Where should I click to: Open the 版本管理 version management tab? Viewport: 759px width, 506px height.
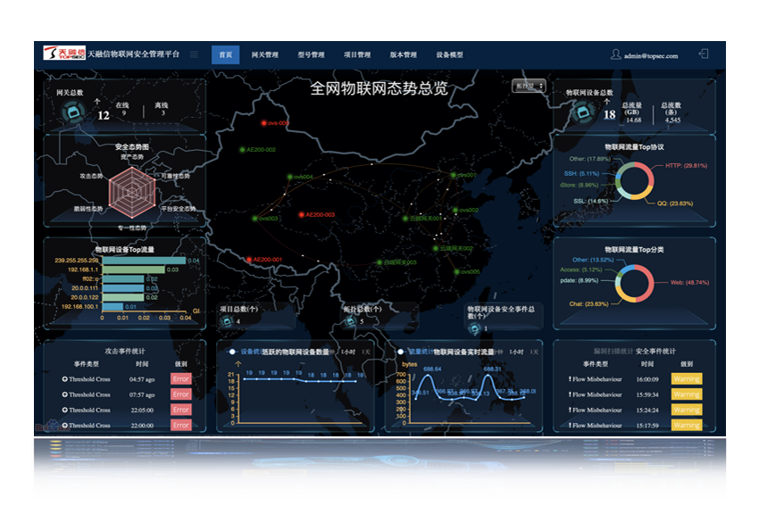point(404,54)
